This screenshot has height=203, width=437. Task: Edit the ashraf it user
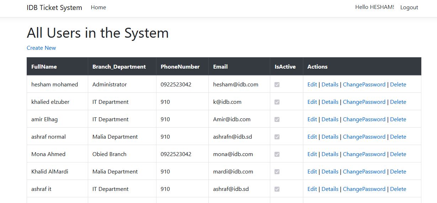[312, 189]
